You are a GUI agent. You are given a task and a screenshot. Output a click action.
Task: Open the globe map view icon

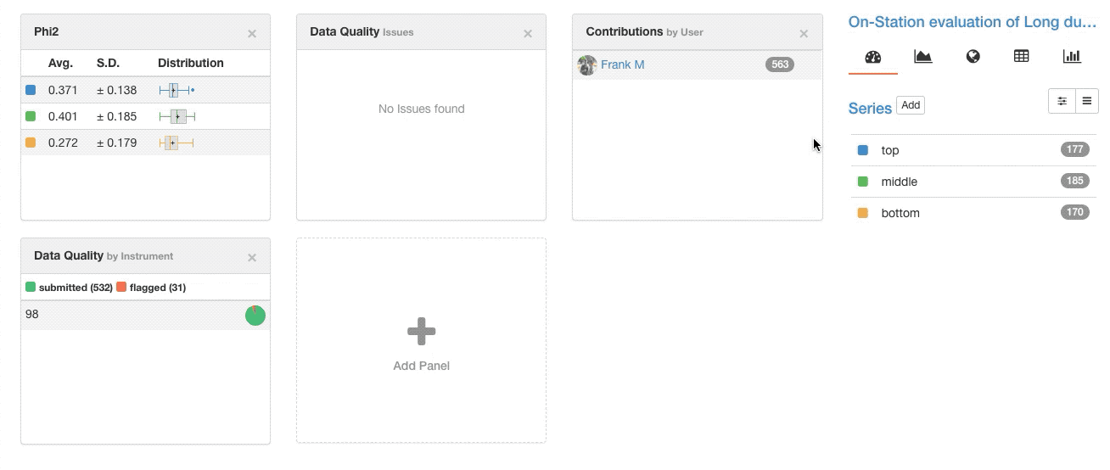(973, 56)
